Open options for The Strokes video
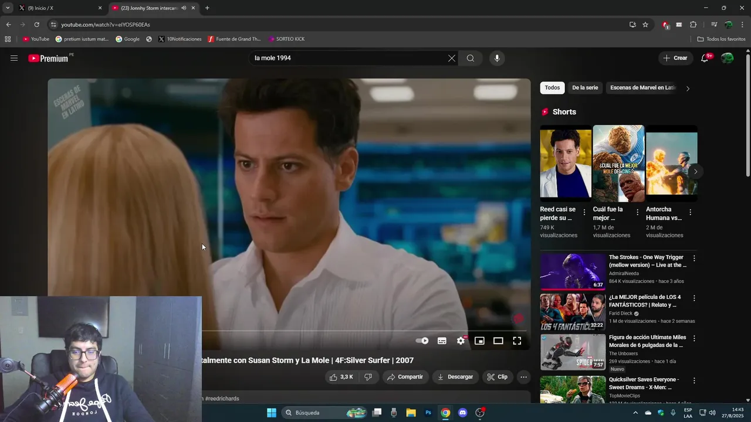The width and height of the screenshot is (751, 422). tap(694, 258)
